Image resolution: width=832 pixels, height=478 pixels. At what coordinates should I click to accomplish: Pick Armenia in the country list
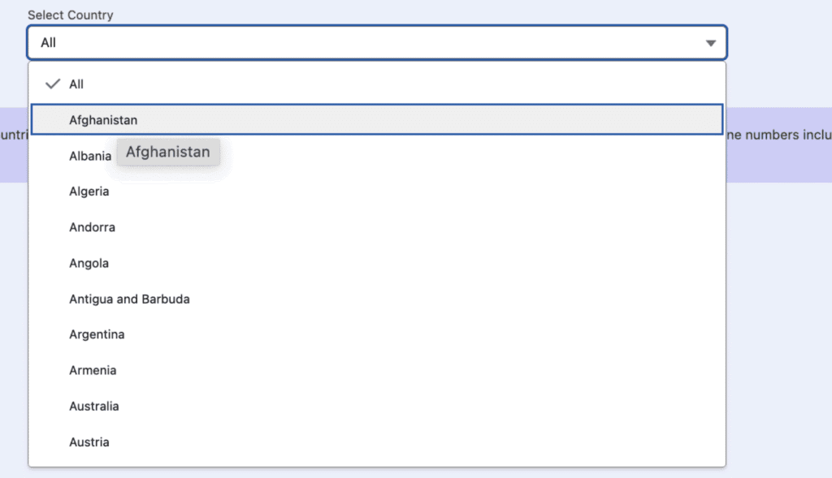point(93,370)
